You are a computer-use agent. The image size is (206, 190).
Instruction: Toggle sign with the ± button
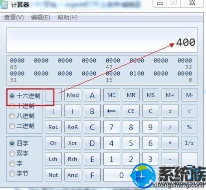pos(170,111)
